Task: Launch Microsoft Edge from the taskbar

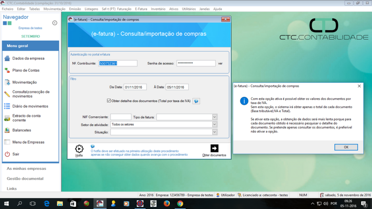Action: coord(46,204)
